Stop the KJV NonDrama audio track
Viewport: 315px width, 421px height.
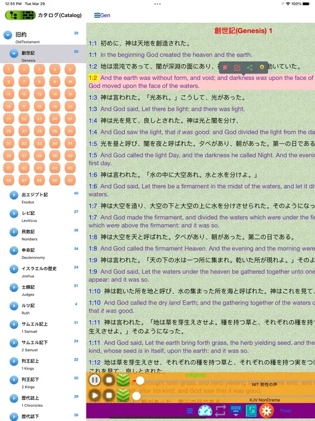[109, 395]
